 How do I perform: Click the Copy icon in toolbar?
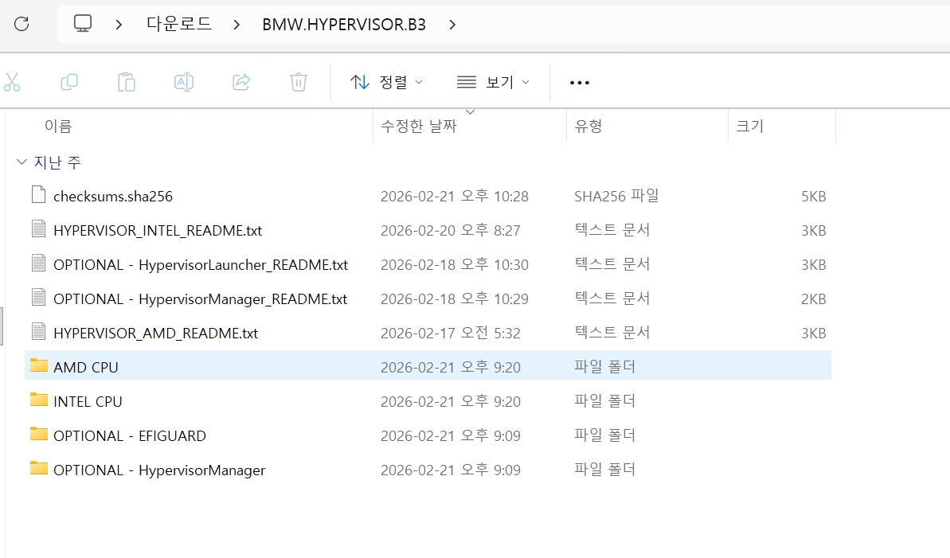69,82
